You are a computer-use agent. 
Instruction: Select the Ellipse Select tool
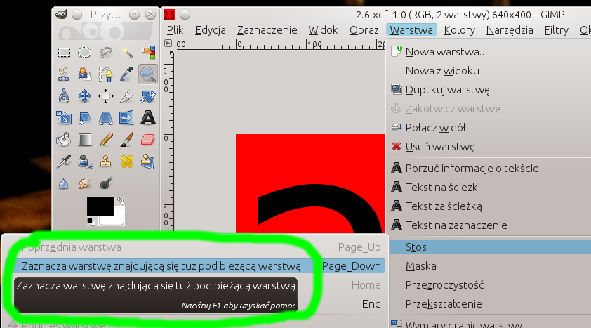click(85, 52)
